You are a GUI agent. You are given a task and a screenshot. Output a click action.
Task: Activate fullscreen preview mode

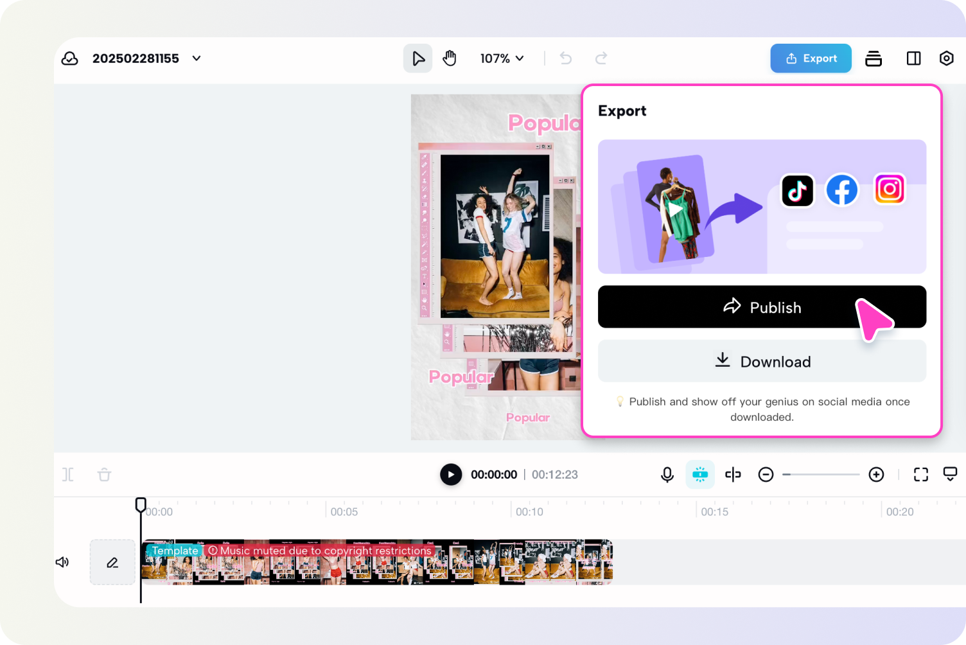tap(920, 475)
